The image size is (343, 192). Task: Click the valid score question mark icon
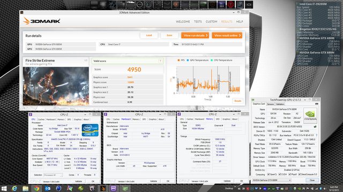[x=160, y=61]
